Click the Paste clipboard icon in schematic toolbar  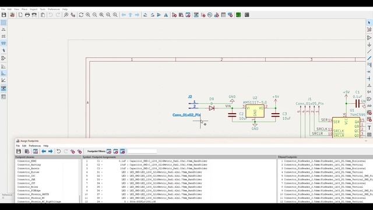tap(43, 15)
